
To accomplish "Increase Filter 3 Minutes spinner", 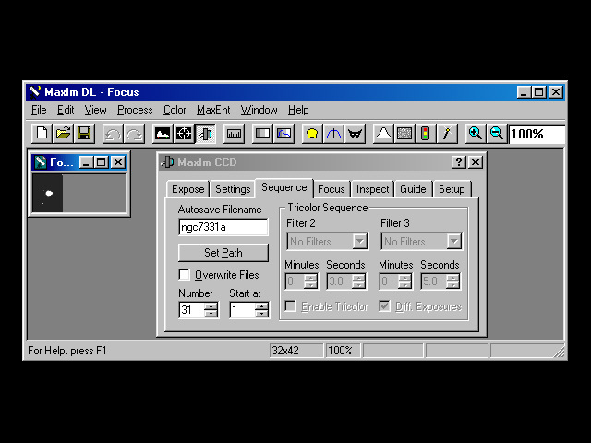I will pyautogui.click(x=404, y=278).
